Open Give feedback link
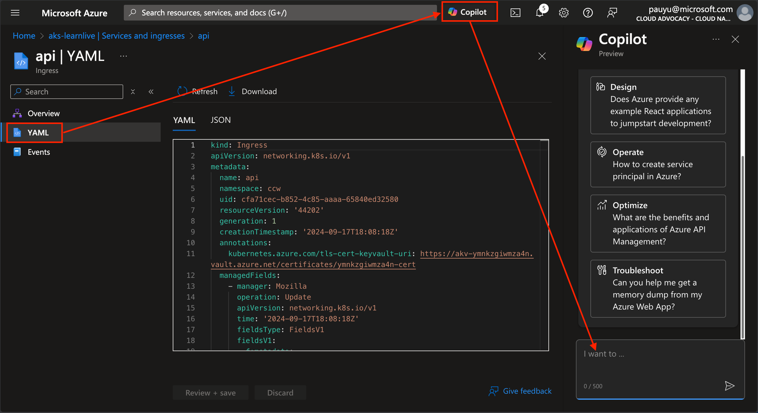This screenshot has width=758, height=413. [x=520, y=391]
